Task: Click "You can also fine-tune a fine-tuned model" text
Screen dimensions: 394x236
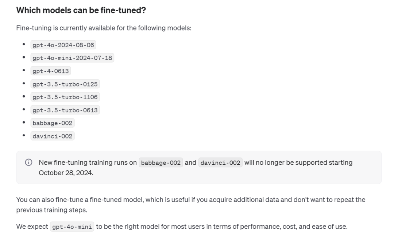Action: (x=79, y=200)
